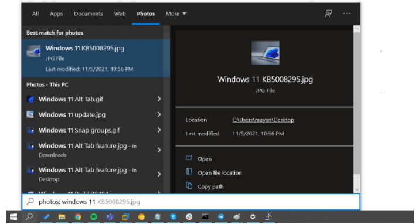The width and height of the screenshot is (415, 224).
Task: Open Slack from the taskbar
Action: [189, 217]
